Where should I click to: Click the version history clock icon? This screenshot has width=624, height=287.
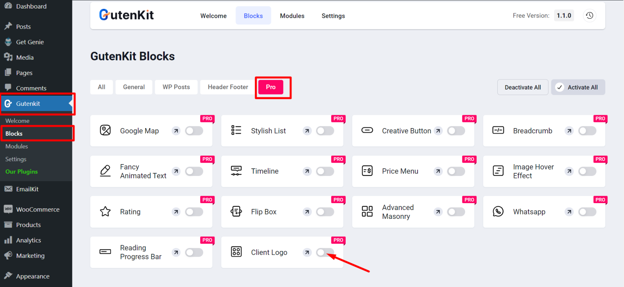pos(589,16)
